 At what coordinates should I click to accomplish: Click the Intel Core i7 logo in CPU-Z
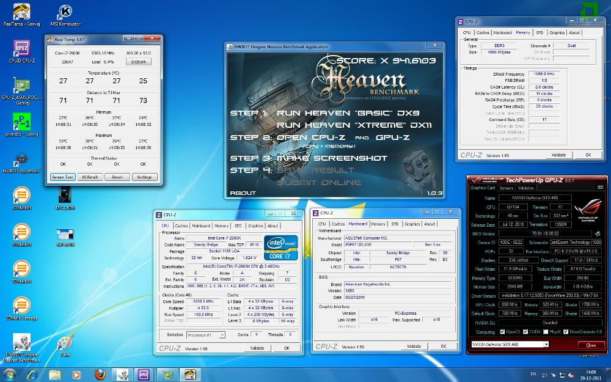(280, 248)
